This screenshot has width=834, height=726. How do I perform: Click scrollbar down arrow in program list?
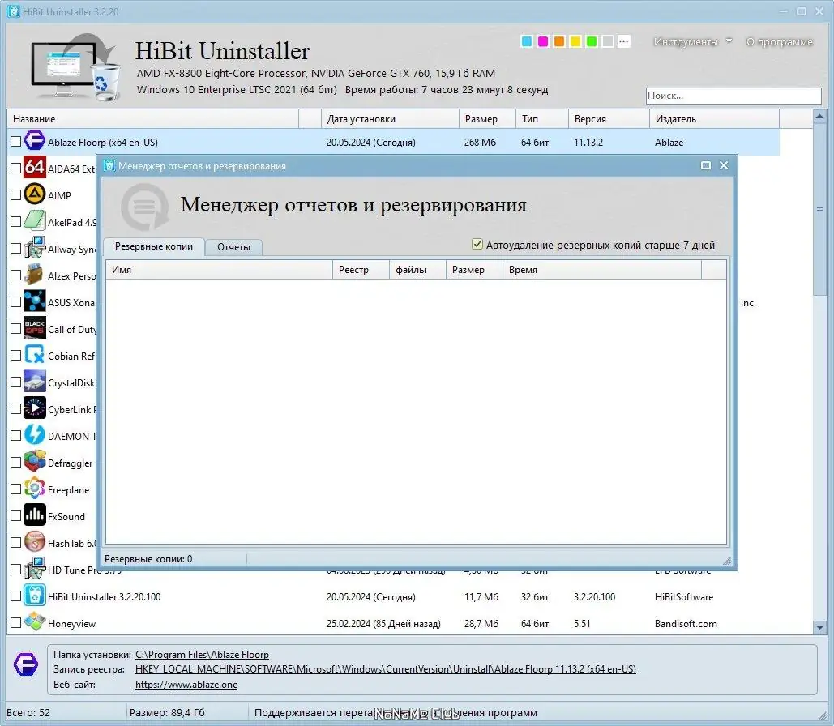pos(819,628)
